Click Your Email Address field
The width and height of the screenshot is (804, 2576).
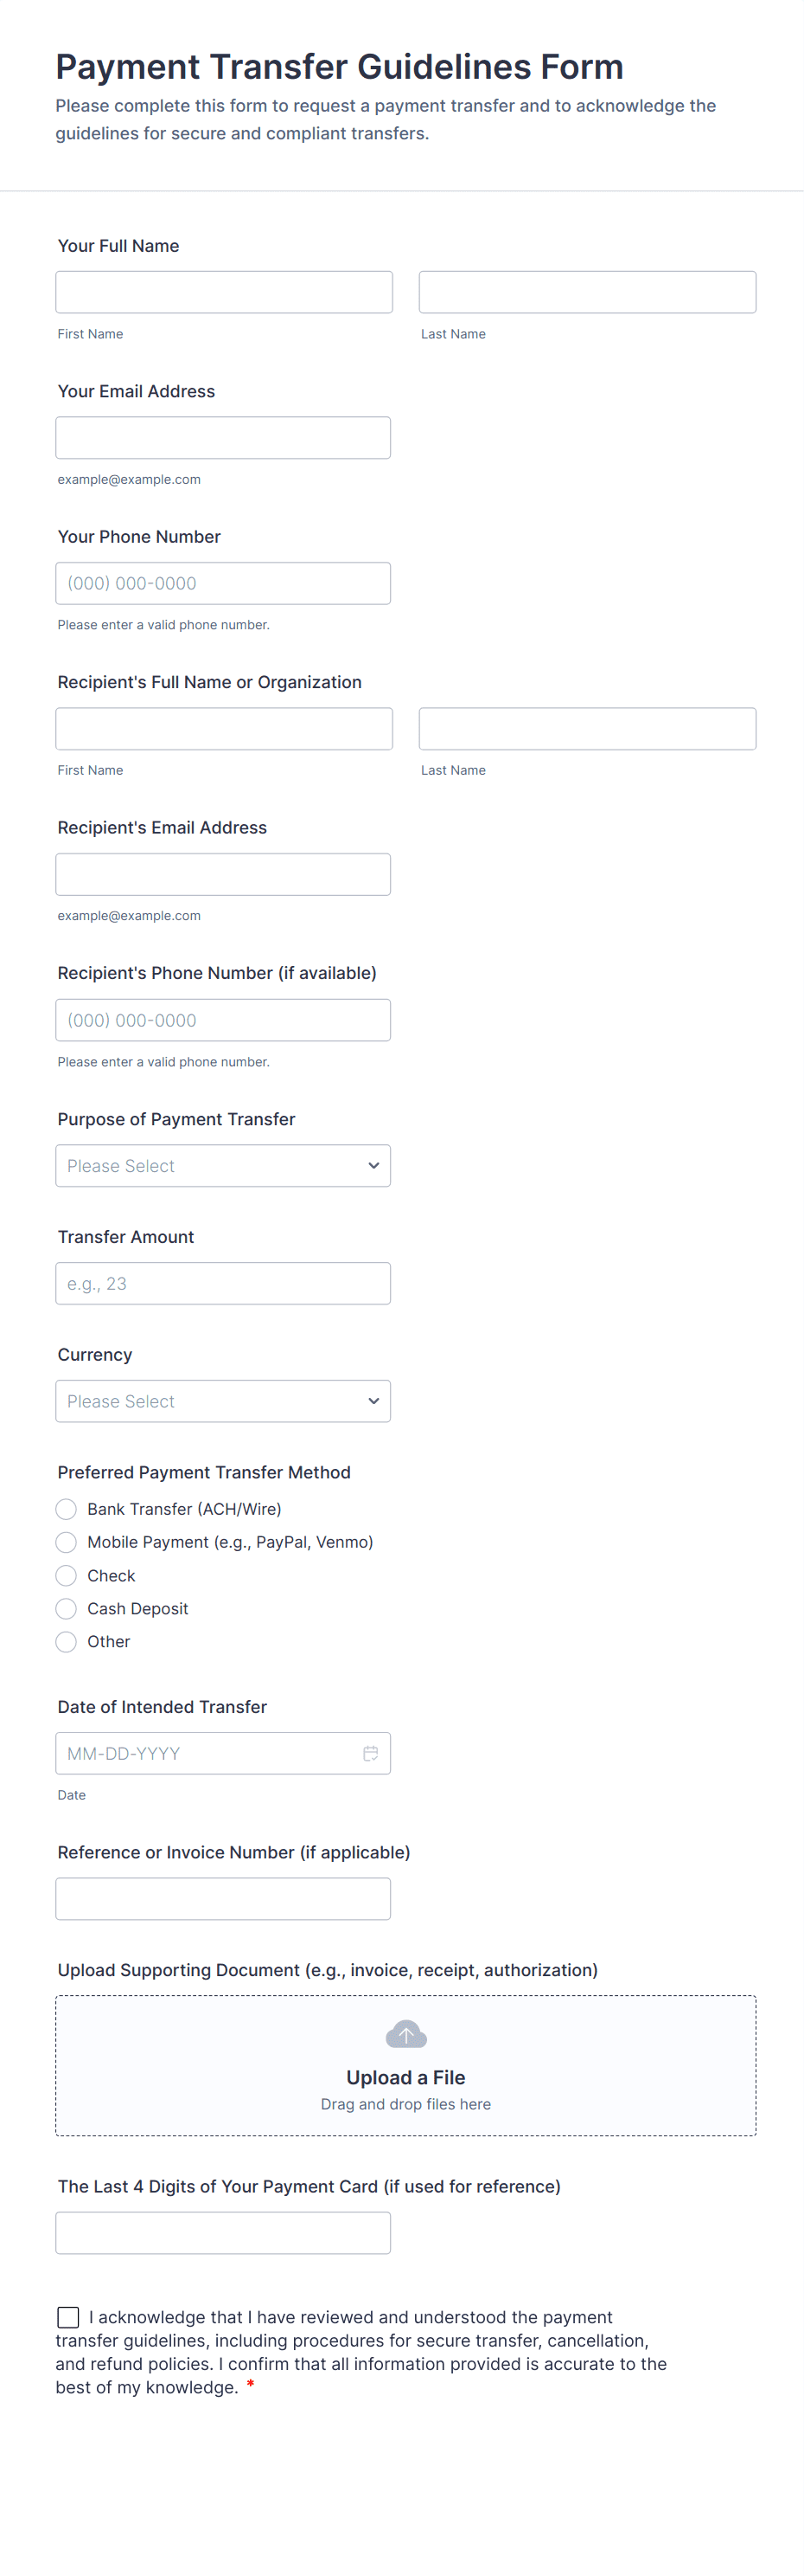[223, 438]
